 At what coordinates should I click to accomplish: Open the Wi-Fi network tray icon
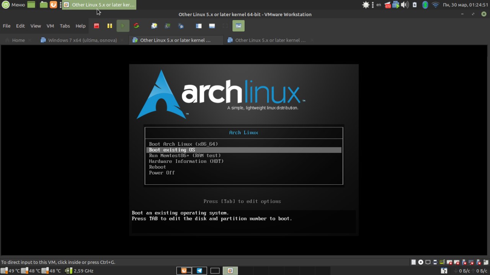click(435, 5)
